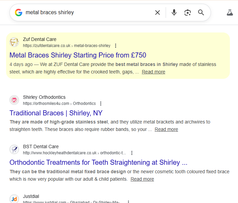Click the Justdial site favicon
Screen dimensions: 238x203
(x=14, y=199)
